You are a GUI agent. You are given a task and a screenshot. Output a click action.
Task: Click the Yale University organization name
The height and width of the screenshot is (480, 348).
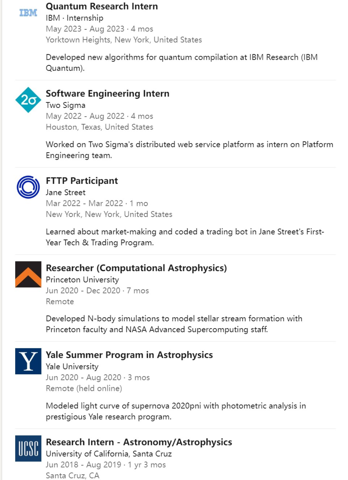coord(72,366)
